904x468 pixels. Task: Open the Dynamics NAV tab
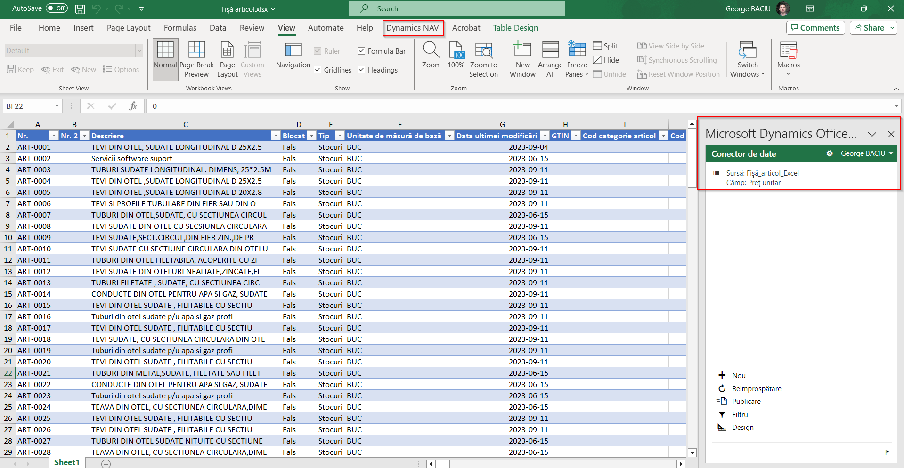tap(413, 28)
